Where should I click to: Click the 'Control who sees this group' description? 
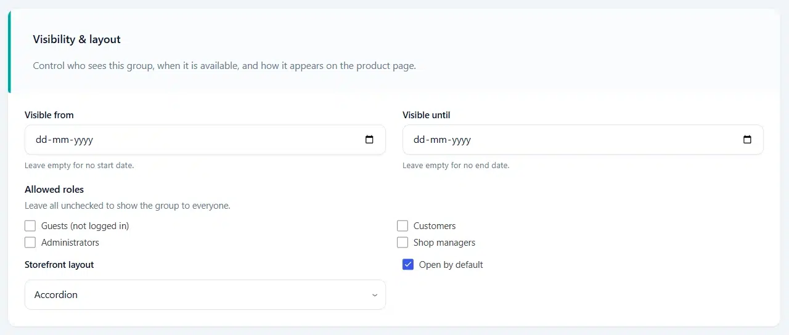pos(224,66)
